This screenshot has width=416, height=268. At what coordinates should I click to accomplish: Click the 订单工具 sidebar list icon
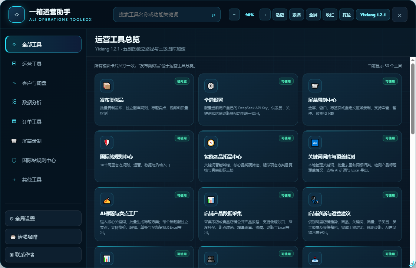14,121
